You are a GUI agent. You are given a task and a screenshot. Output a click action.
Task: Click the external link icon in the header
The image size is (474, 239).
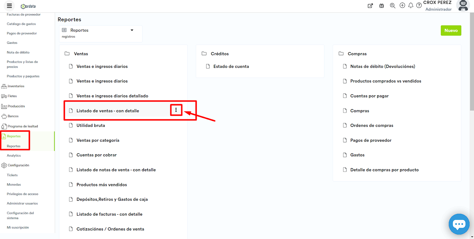[370, 6]
